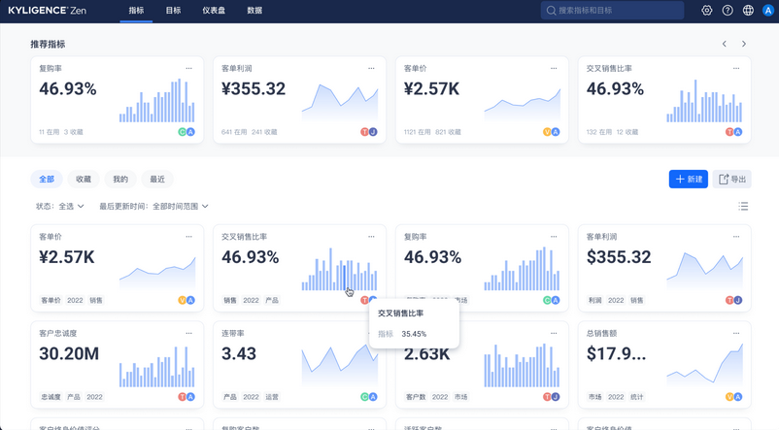779x430 pixels.
Task: Switch to the 仪表盘 tab
Action: click(214, 11)
